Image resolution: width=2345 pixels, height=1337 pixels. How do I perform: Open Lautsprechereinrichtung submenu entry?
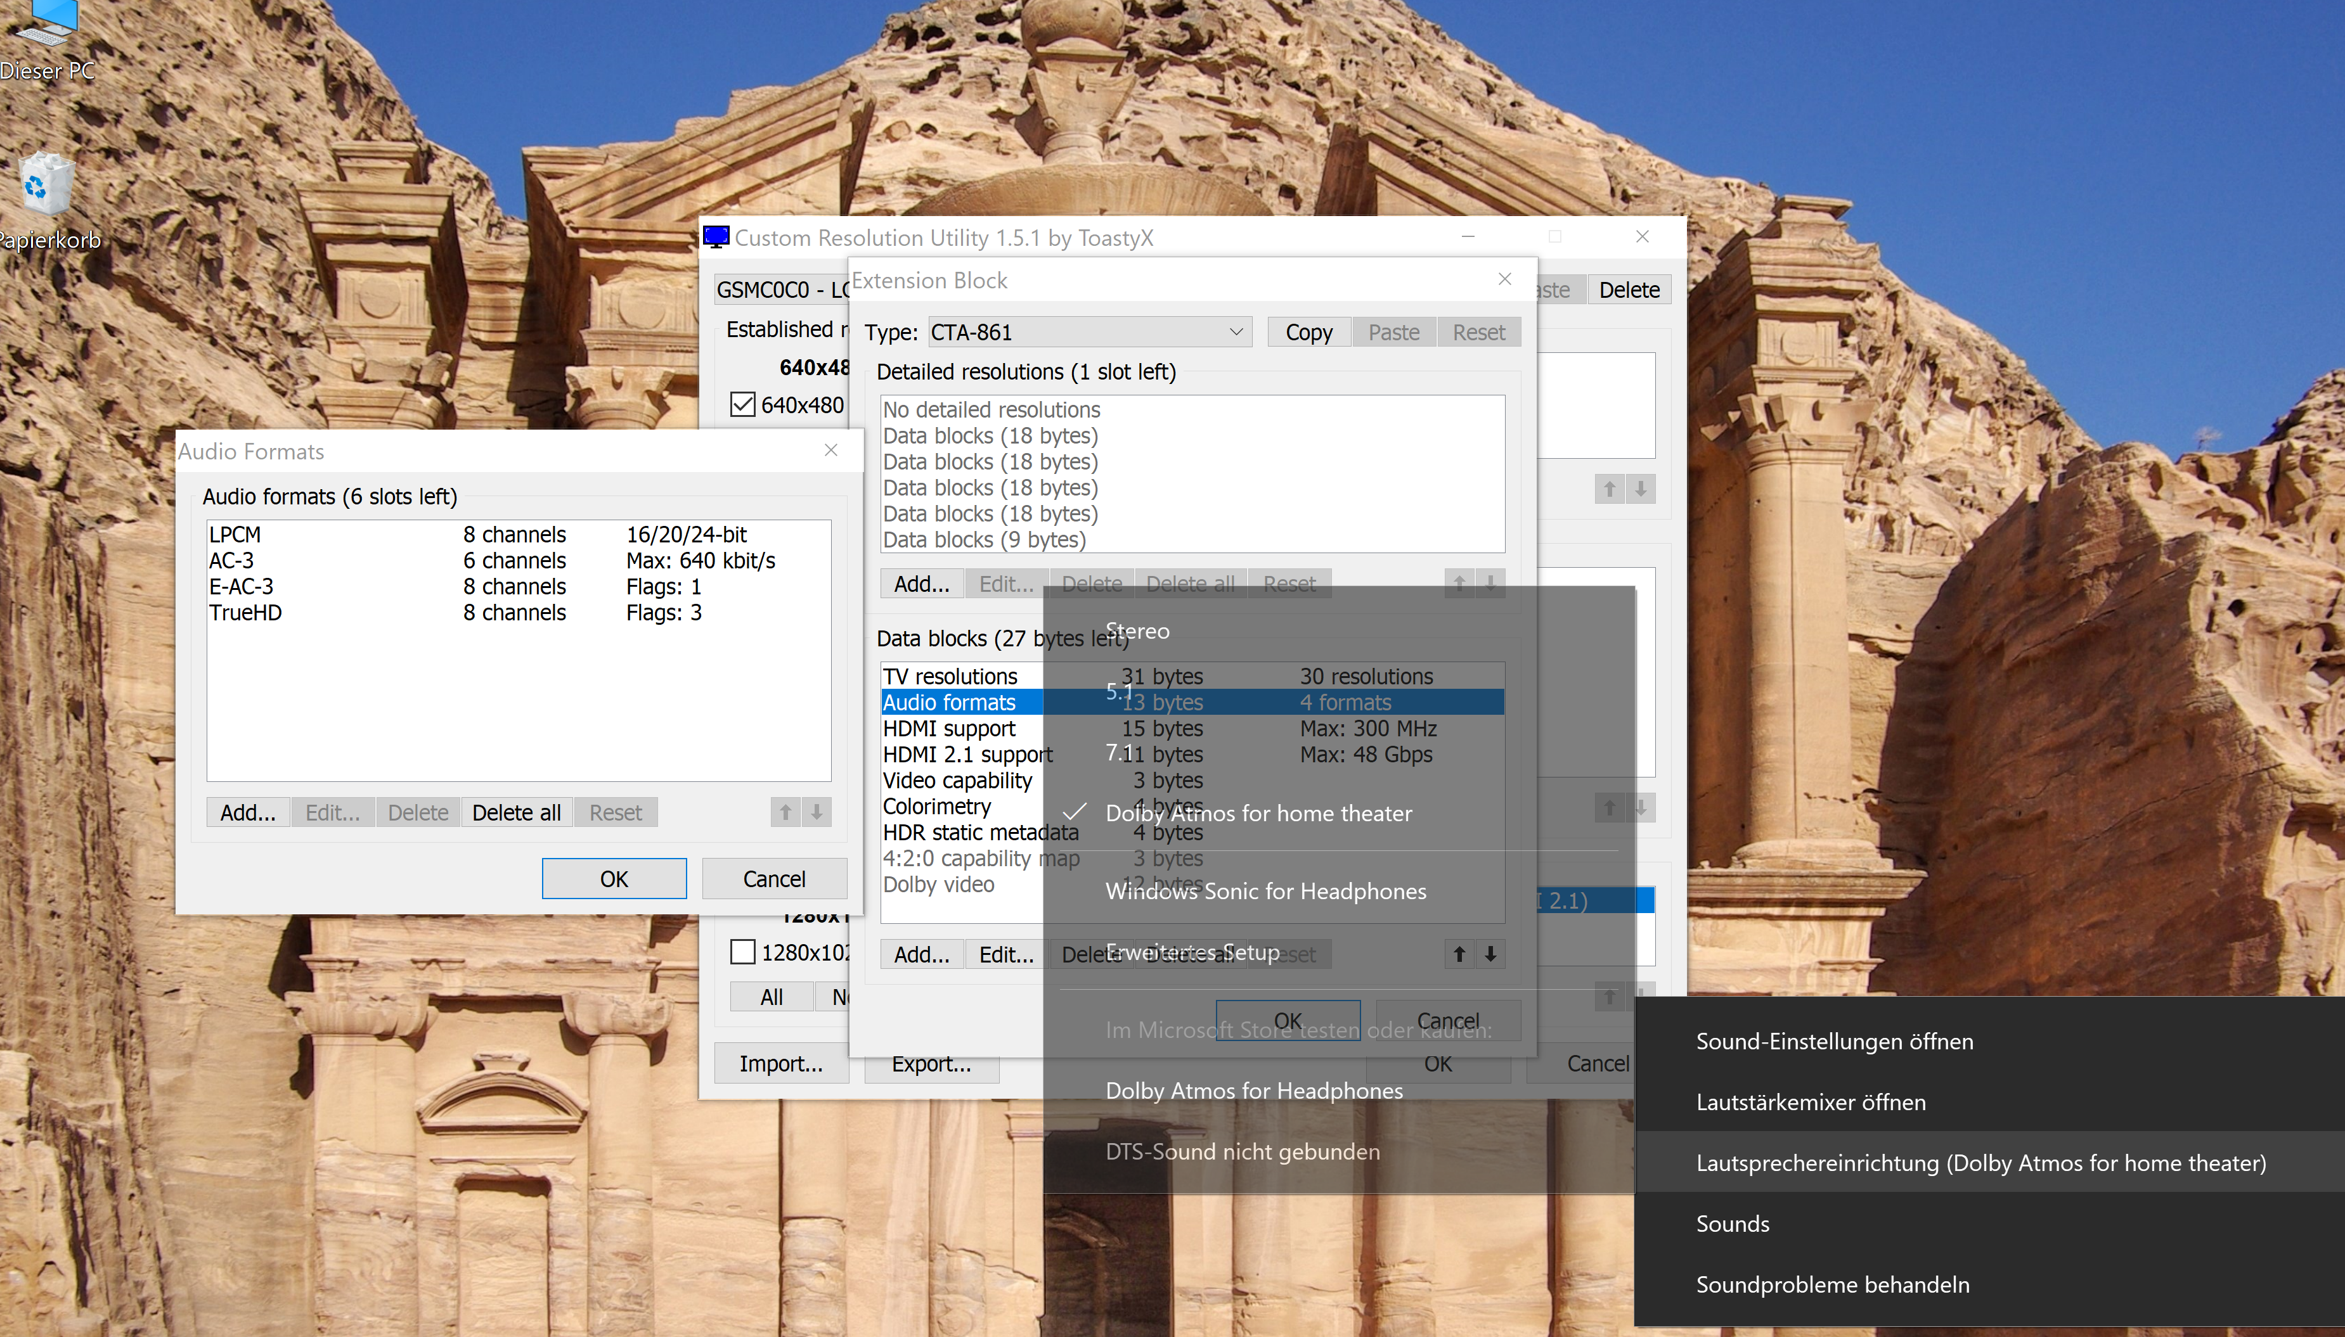(1979, 1163)
